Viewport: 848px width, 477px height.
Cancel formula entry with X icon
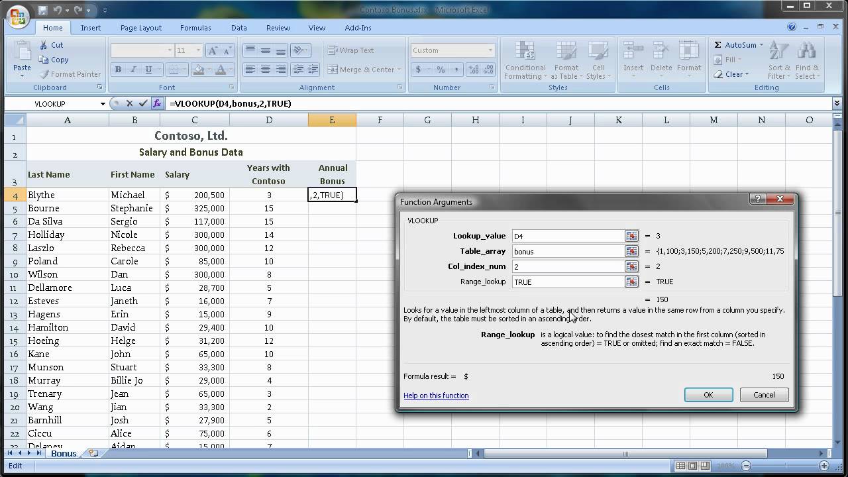[130, 103]
